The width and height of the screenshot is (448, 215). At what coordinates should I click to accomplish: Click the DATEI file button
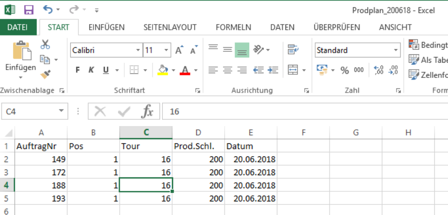point(18,27)
